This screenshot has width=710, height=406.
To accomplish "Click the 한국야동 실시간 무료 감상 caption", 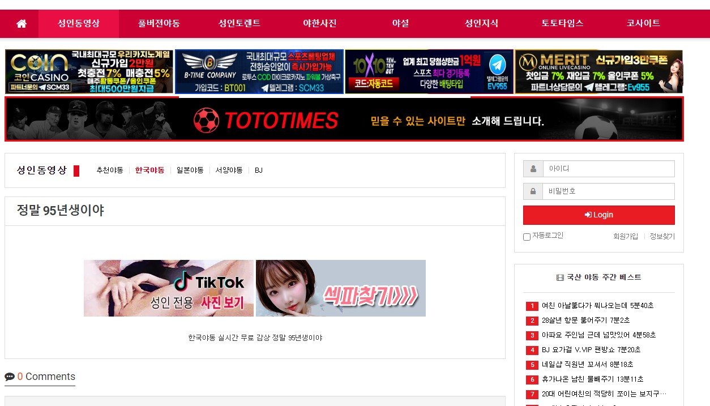I will coord(255,338).
